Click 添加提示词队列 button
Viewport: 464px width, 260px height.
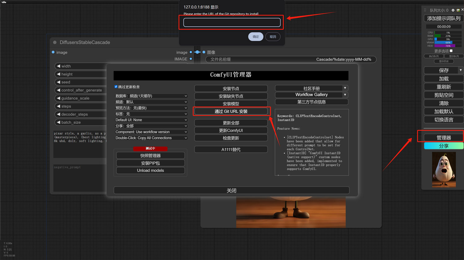coord(444,18)
